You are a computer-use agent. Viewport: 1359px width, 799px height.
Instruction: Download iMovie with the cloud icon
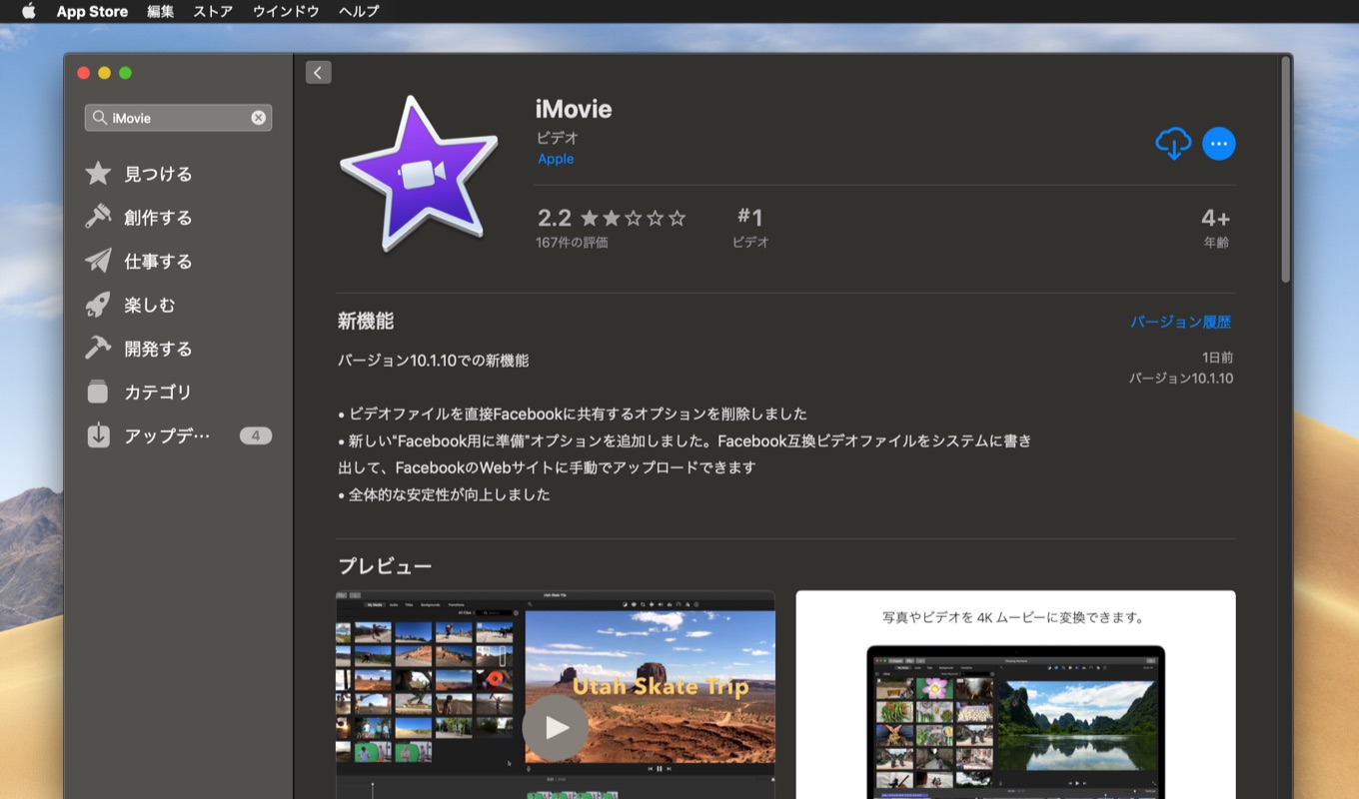[x=1173, y=144]
